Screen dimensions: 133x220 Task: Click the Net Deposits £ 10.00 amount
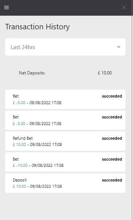[x=105, y=73]
